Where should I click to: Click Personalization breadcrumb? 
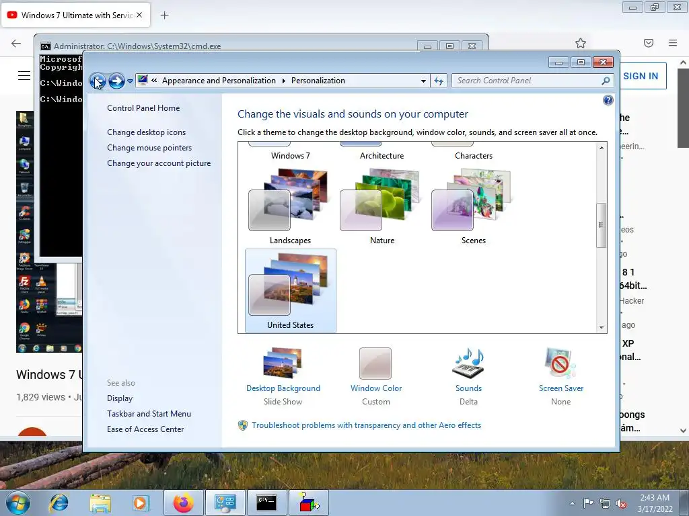(318, 81)
